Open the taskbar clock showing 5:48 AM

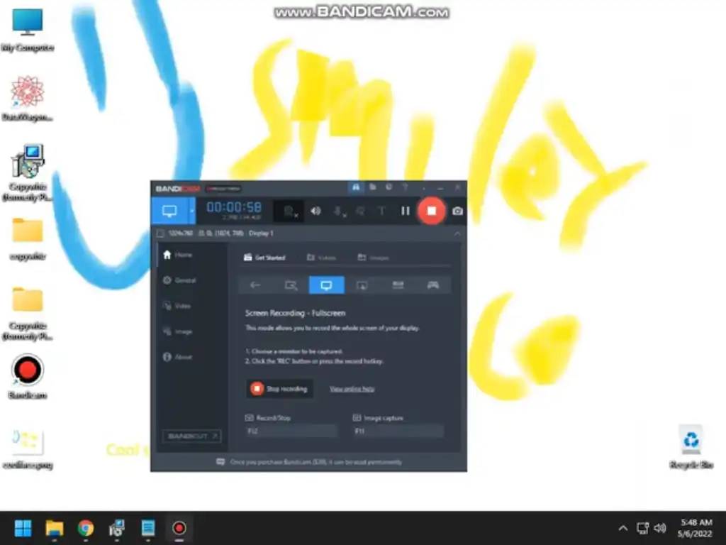pyautogui.click(x=696, y=528)
